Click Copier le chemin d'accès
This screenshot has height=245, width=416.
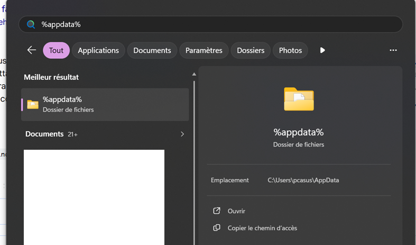pyautogui.click(x=262, y=228)
